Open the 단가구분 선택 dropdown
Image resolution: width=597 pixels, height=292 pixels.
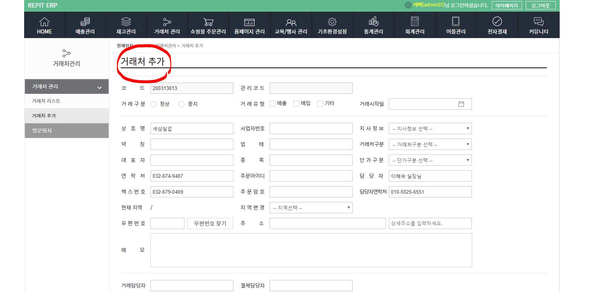tap(430, 160)
